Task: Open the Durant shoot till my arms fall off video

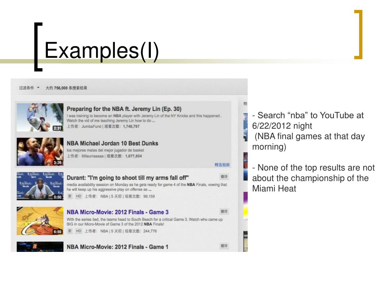Action: pyautogui.click(x=128, y=178)
